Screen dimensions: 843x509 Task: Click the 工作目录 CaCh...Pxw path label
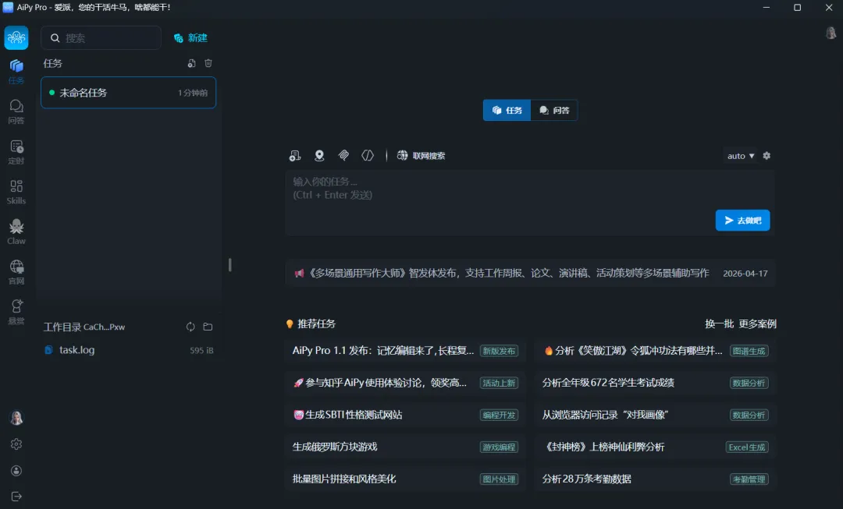pyautogui.click(x=84, y=327)
